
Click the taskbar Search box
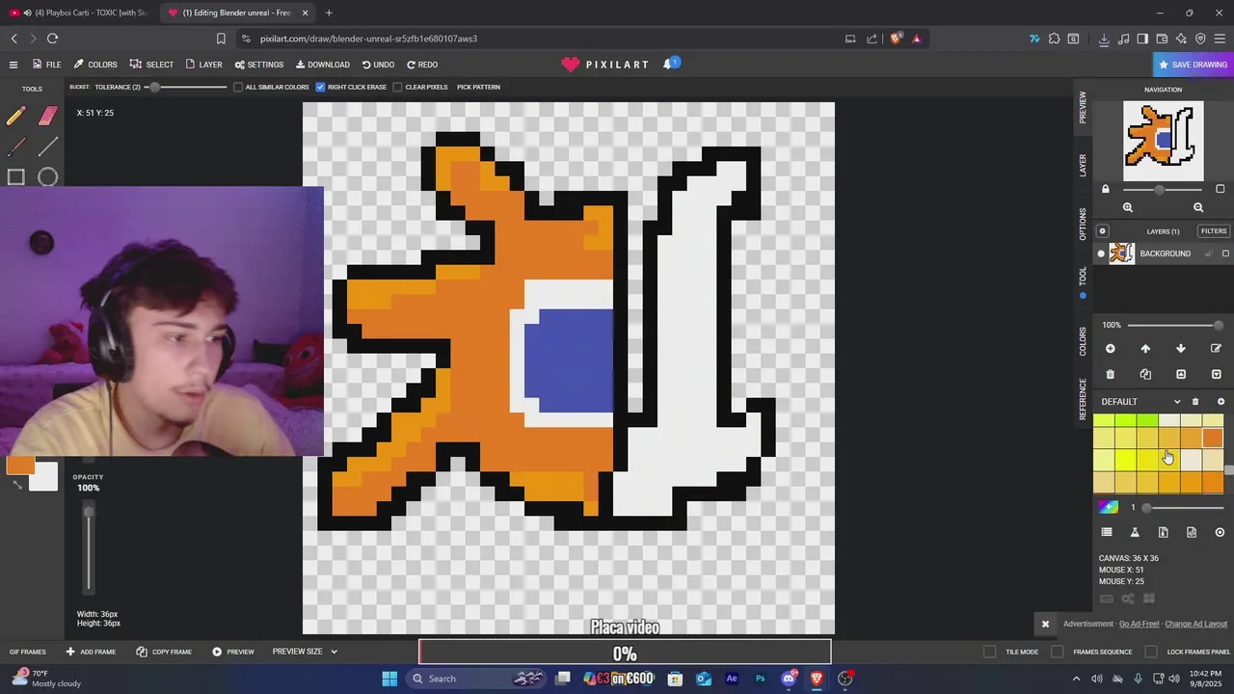coord(478,679)
